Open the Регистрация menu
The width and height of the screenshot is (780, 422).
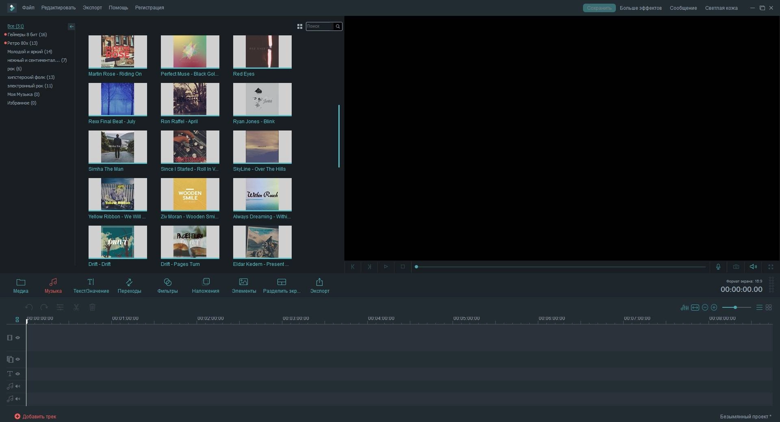[x=149, y=8]
